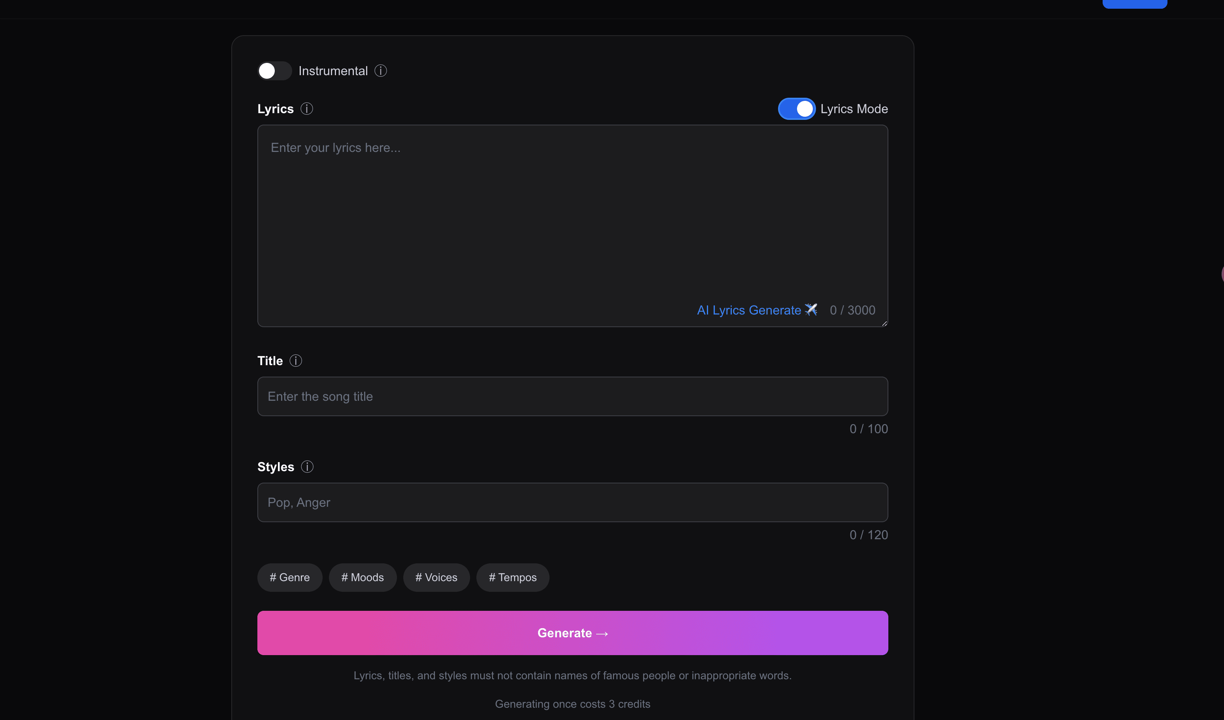Click the 0 / 120 styles counter

(869, 535)
